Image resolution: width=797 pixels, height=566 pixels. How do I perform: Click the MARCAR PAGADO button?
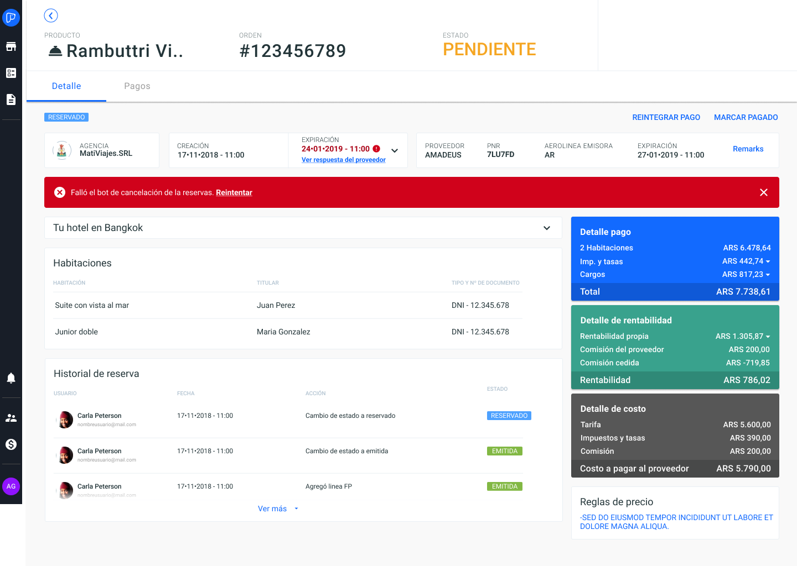point(746,117)
